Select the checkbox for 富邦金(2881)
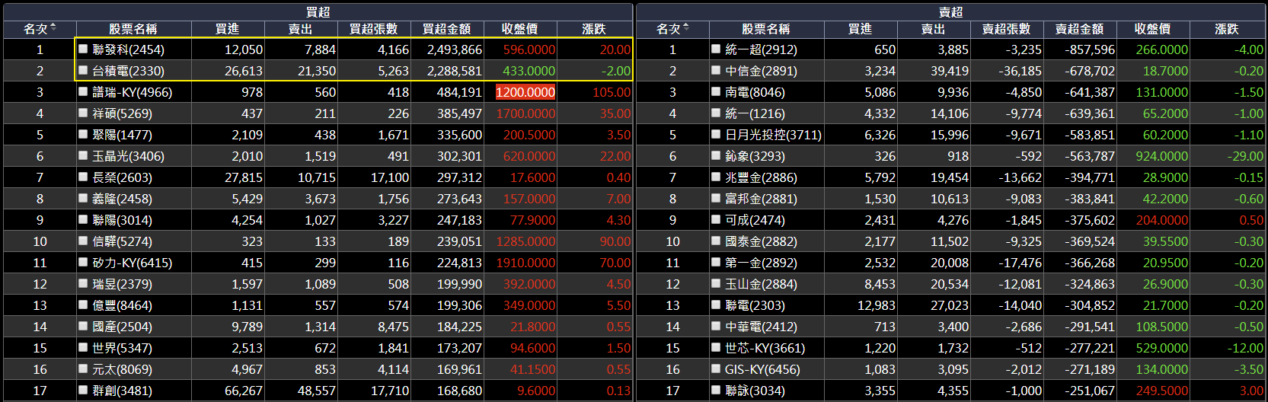The image size is (1268, 402). 716,198
